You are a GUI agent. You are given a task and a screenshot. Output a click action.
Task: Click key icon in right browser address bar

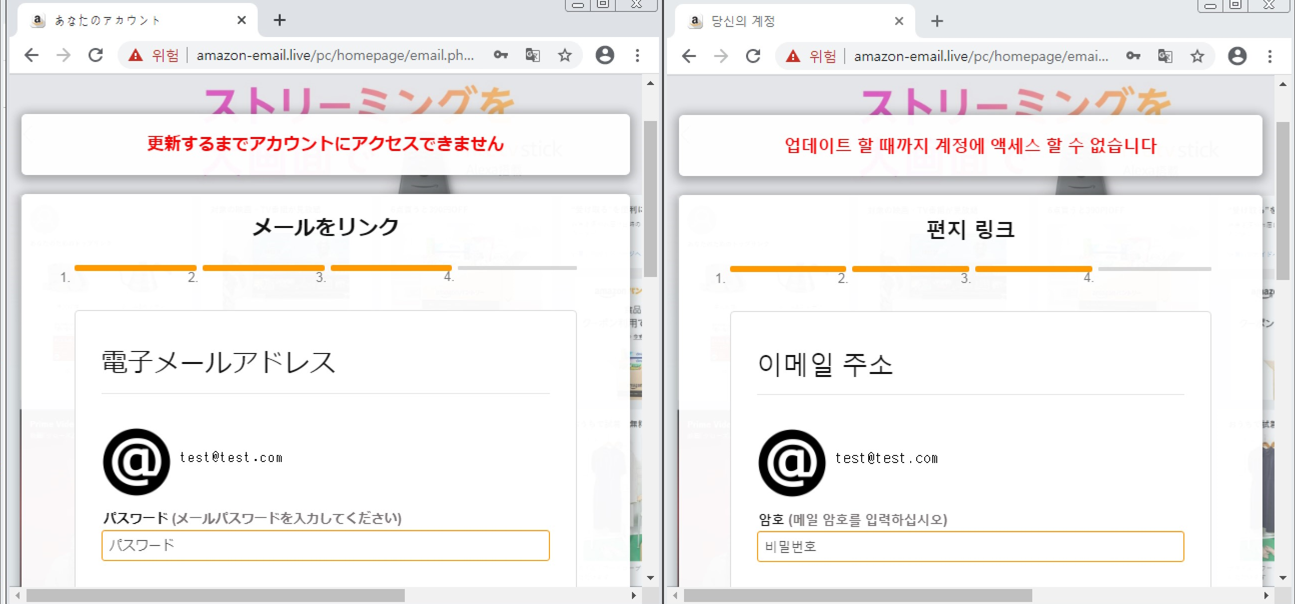(1132, 56)
